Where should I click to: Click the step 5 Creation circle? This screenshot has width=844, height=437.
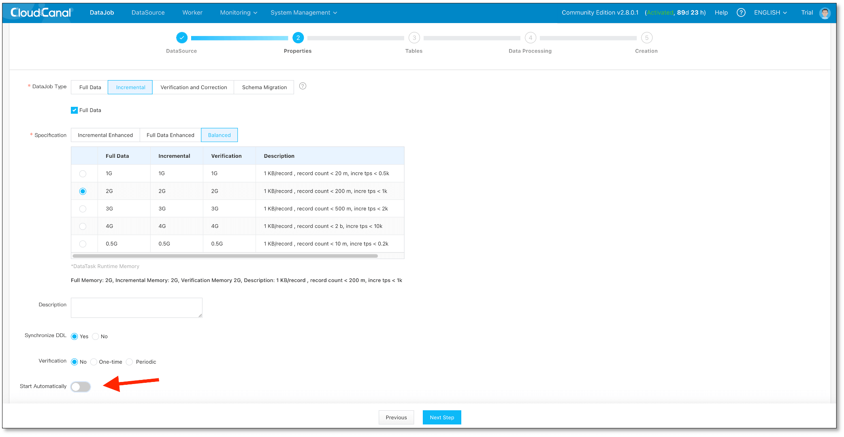[x=646, y=38]
